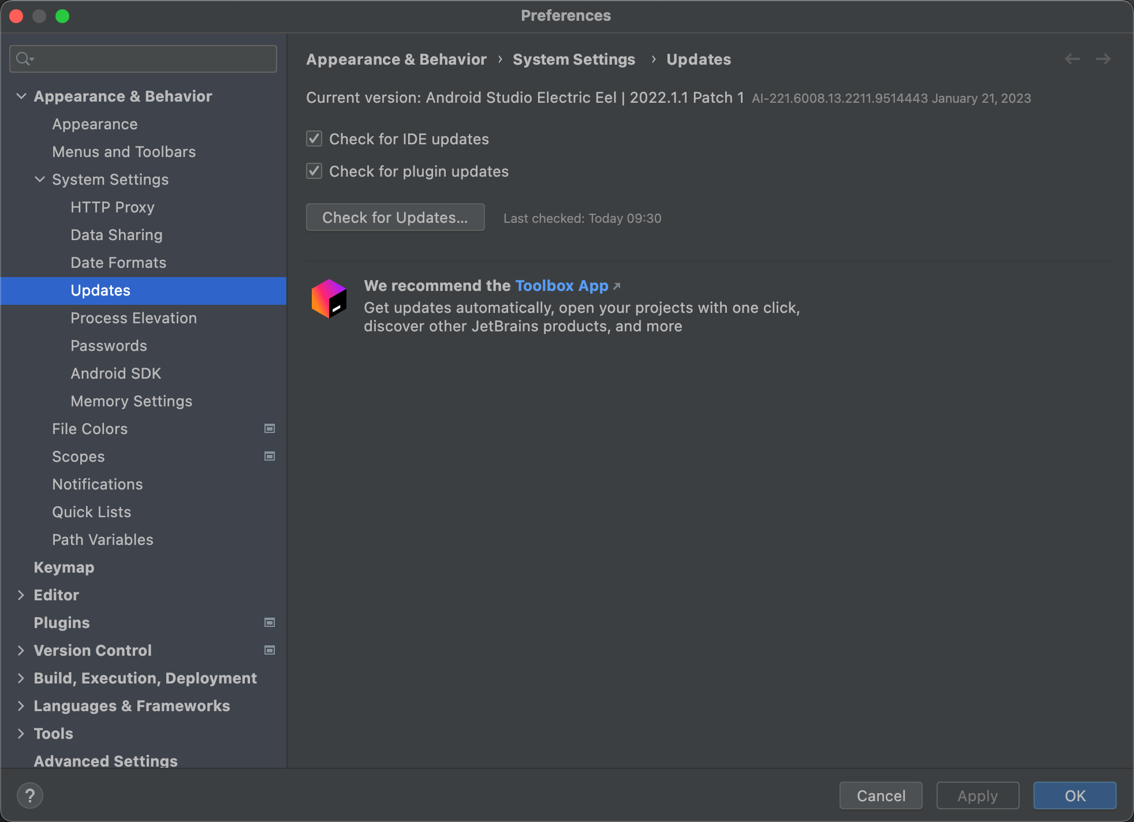
Task: Click OK to confirm preferences
Action: click(x=1075, y=794)
